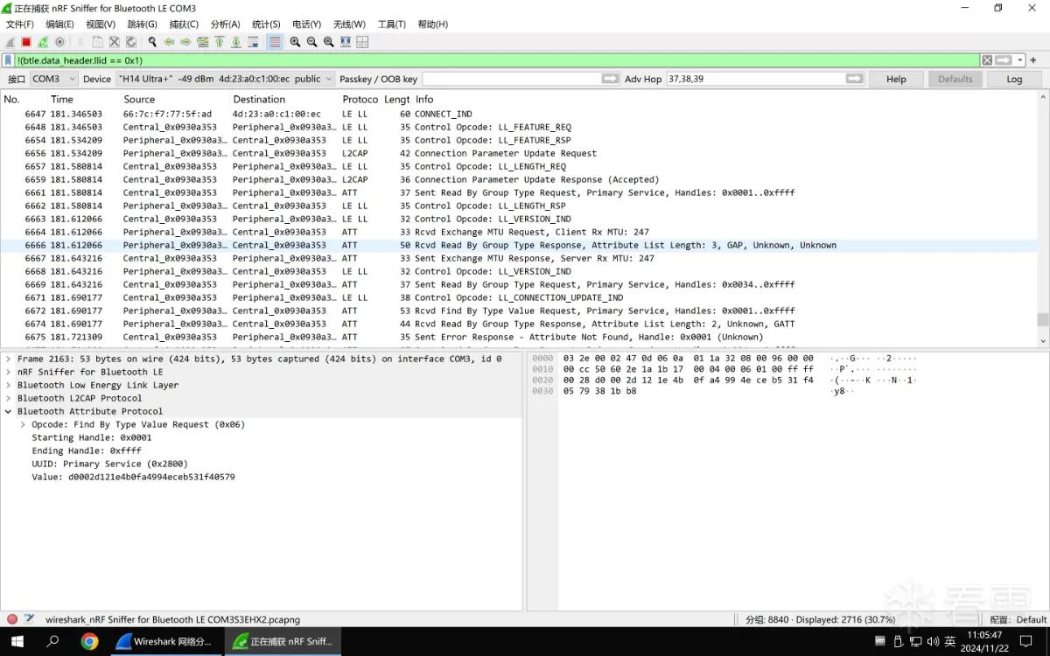Viewport: 1050px width, 656px height.
Task: Toggle automatic scrolling during live capture
Action: (x=254, y=42)
